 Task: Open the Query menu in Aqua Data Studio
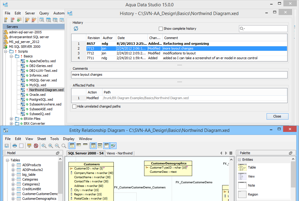(x=44, y=13)
